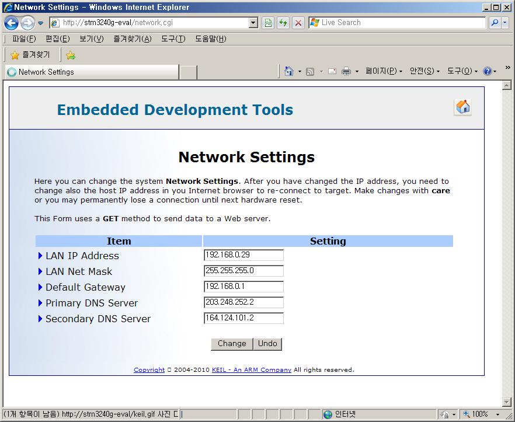This screenshot has height=422, width=515.
Task: Click the Live Search magnifier icon
Action: (x=495, y=23)
